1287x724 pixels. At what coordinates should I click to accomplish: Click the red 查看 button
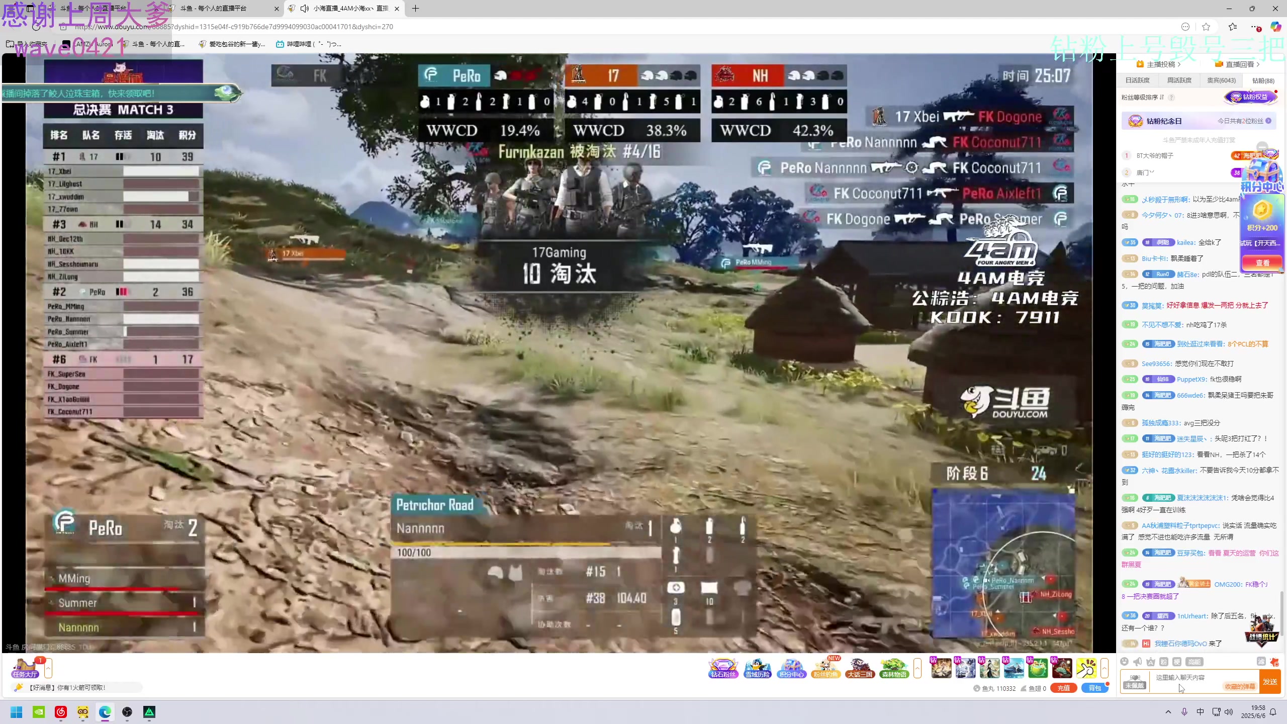1262,263
